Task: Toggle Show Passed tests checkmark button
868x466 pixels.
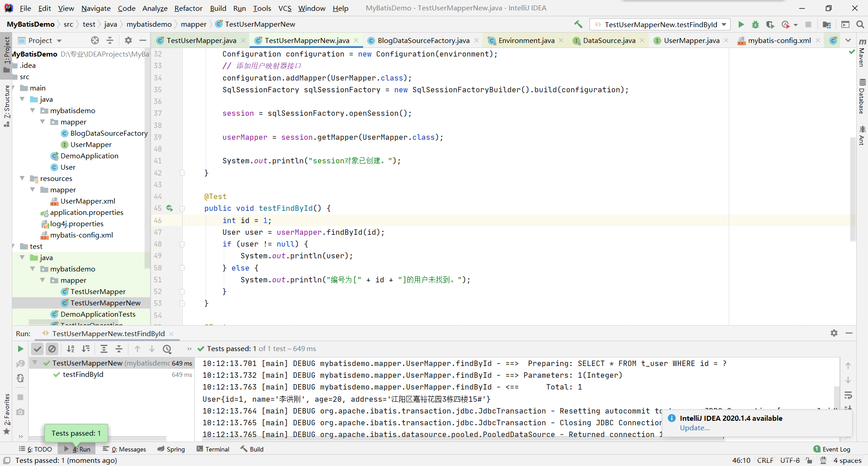Action: click(x=38, y=349)
